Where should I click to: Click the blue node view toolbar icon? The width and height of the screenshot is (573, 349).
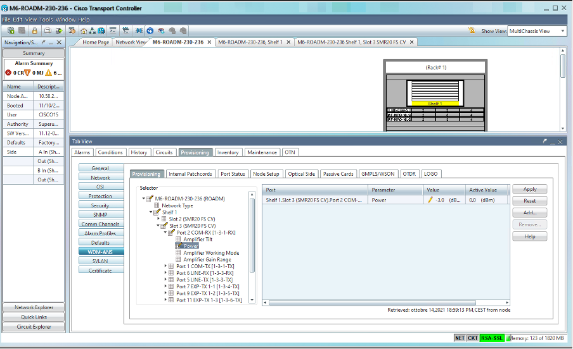[101, 31]
